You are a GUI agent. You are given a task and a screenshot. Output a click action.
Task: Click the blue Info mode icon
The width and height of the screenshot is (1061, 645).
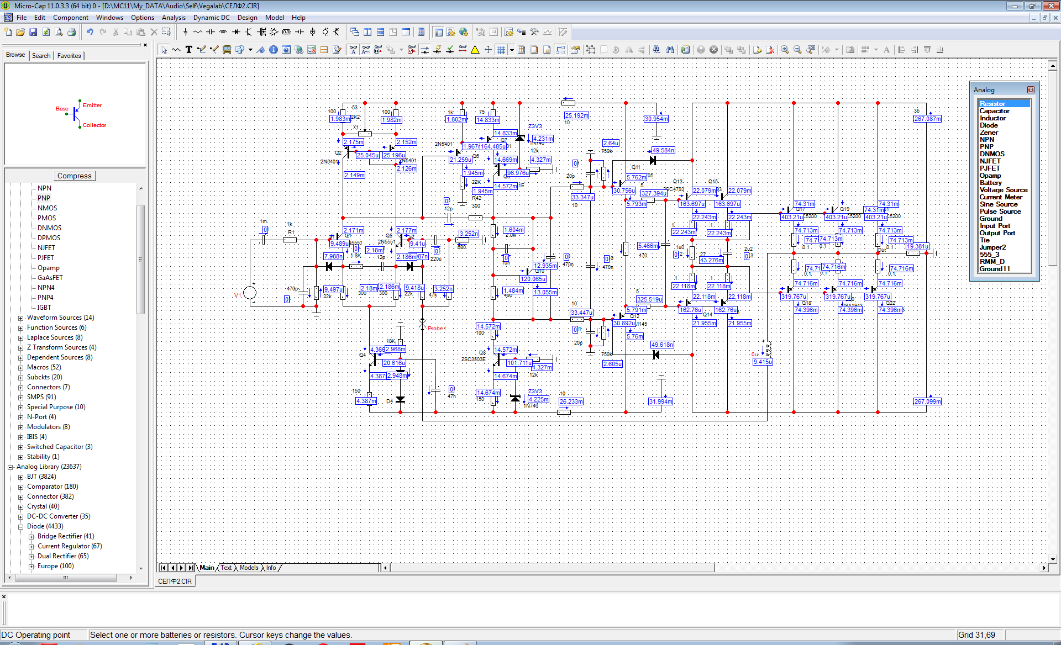tap(273, 50)
